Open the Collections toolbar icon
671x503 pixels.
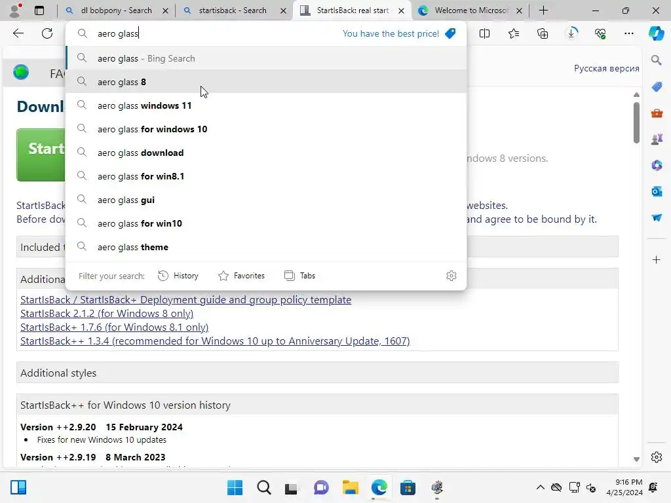542,33
